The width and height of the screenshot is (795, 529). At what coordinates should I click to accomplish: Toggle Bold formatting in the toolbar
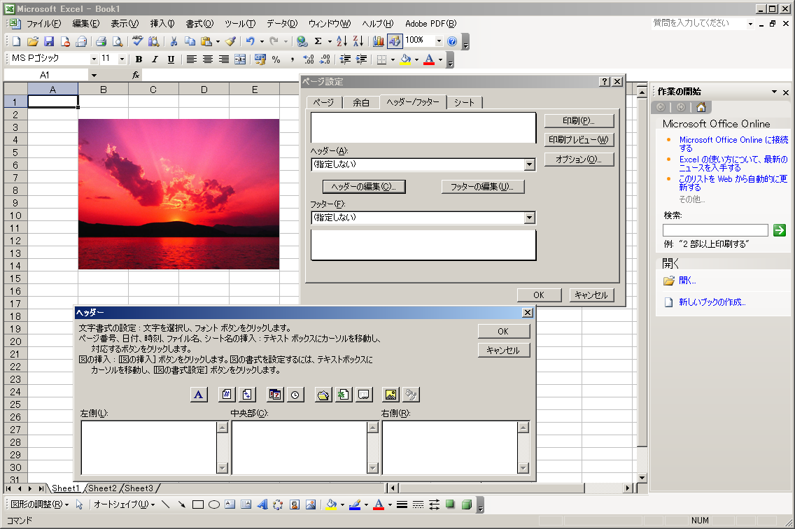[139, 59]
